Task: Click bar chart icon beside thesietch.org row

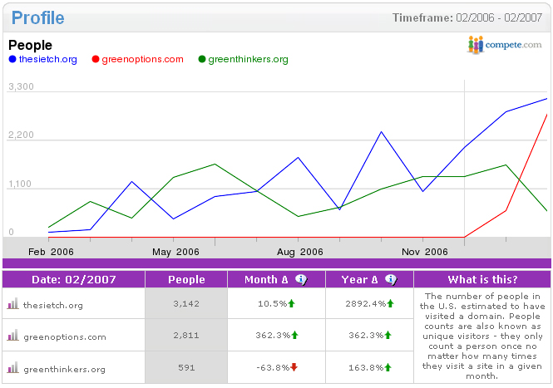Action: [x=12, y=303]
